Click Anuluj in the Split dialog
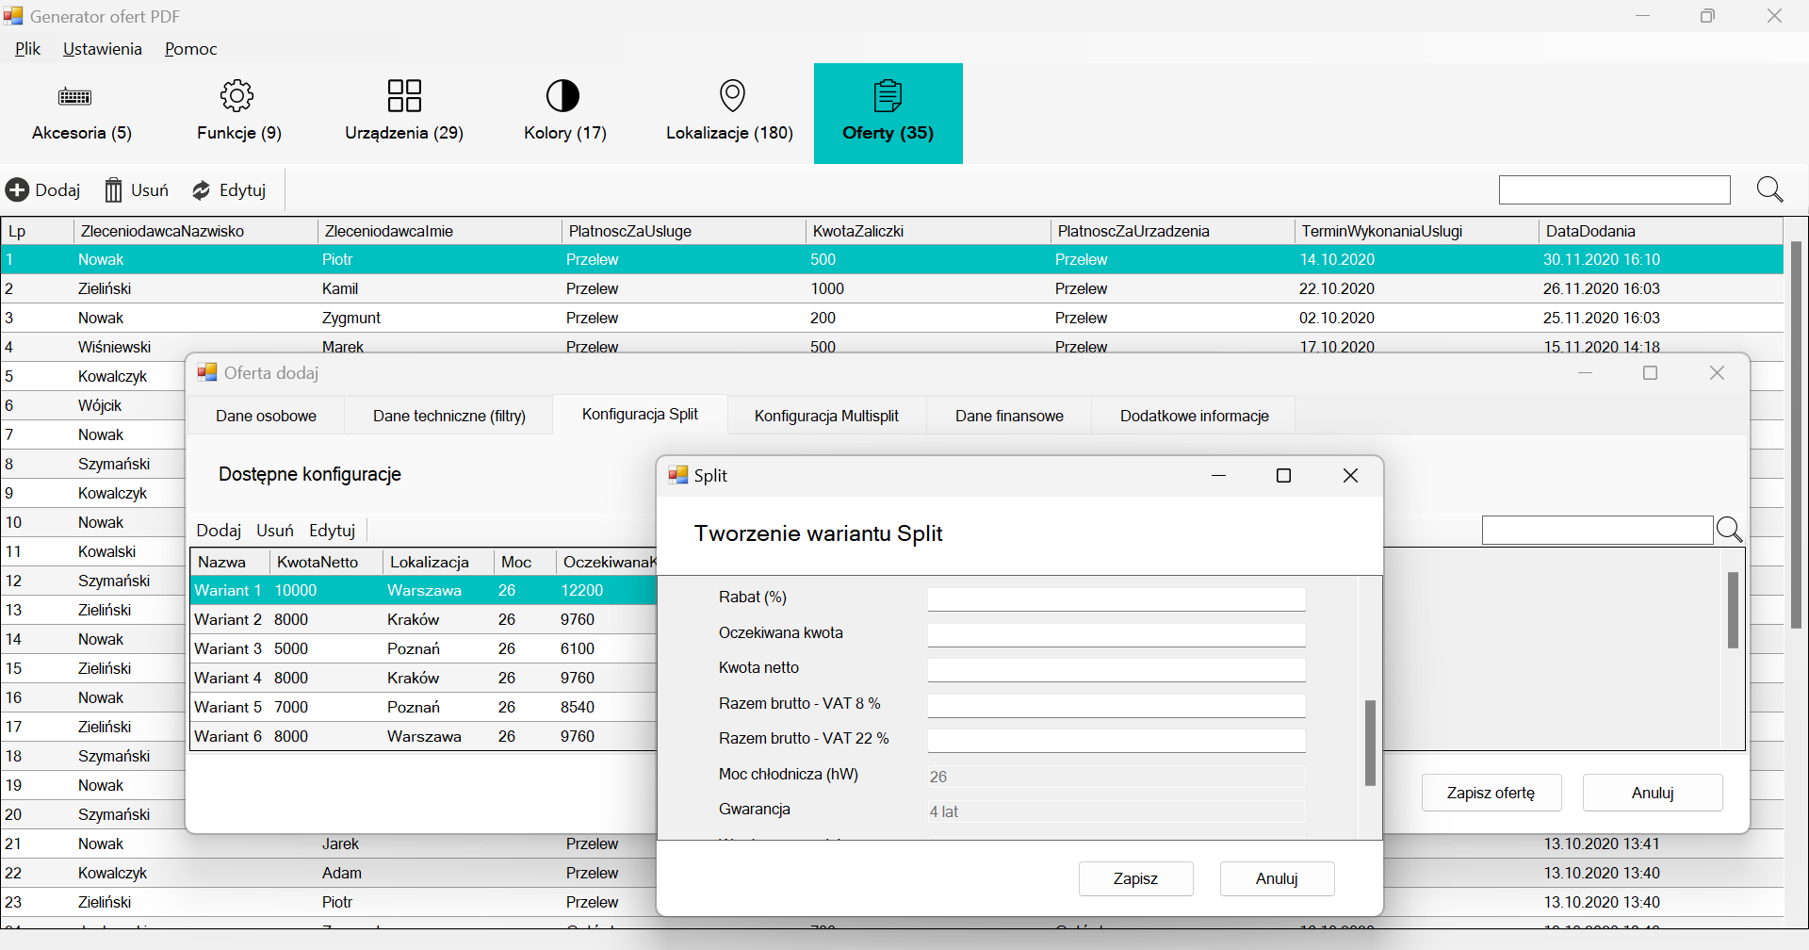This screenshot has width=1809, height=950. click(x=1277, y=878)
